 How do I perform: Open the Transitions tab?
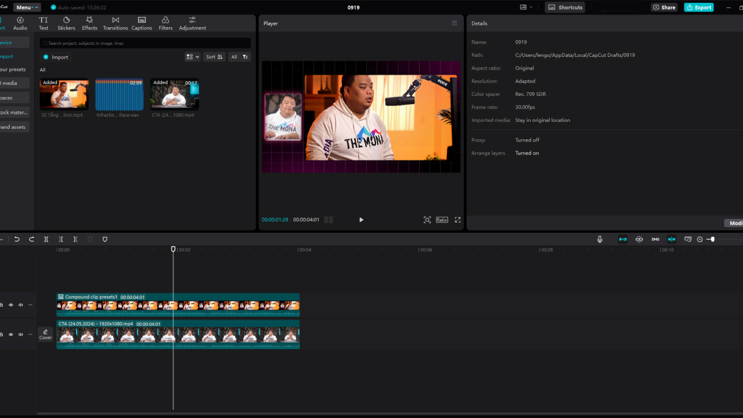(116, 23)
